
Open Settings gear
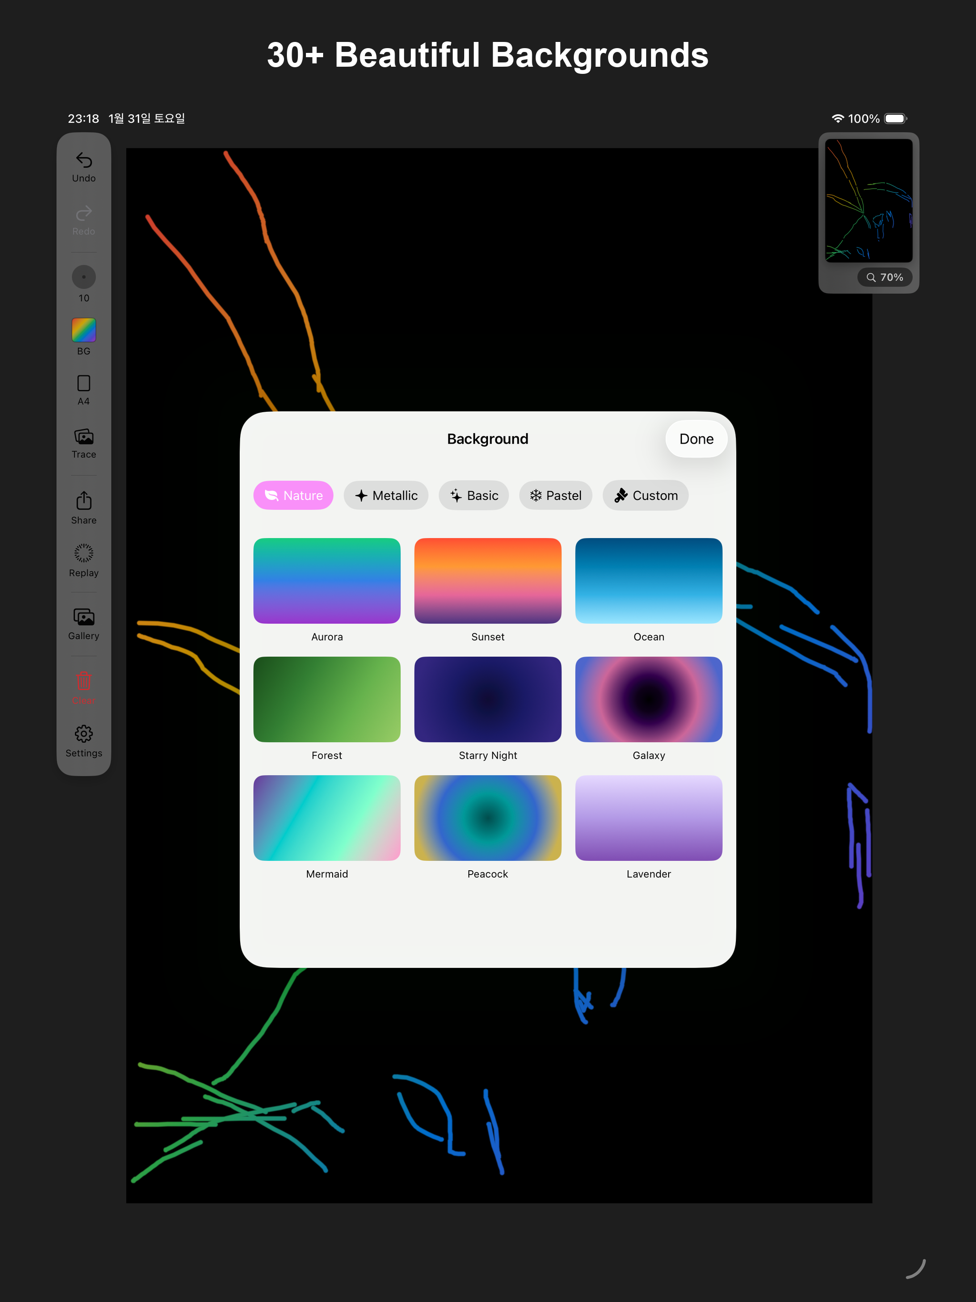click(83, 741)
